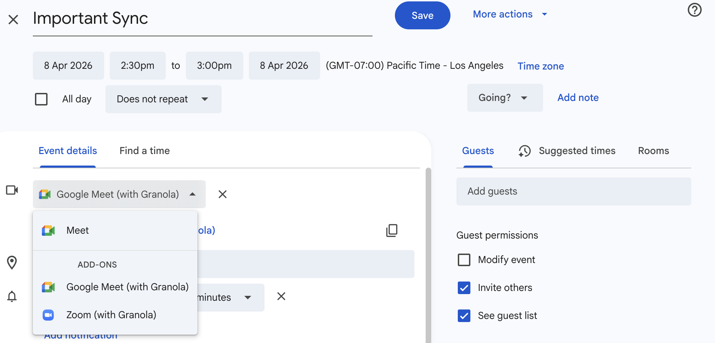This screenshot has width=715, height=343.
Task: Open the Going? RSVP dropdown
Action: 505,98
